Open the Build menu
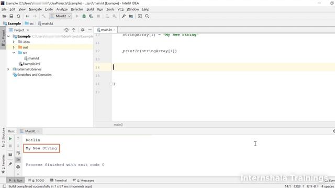This screenshot has width=335, height=188. 90,9
